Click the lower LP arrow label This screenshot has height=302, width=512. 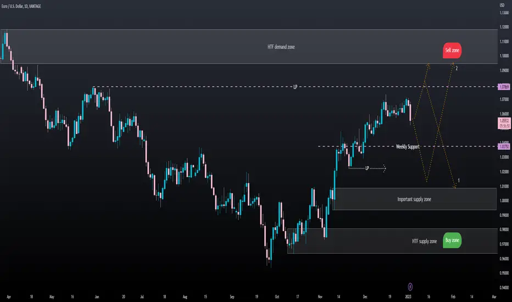(x=367, y=168)
